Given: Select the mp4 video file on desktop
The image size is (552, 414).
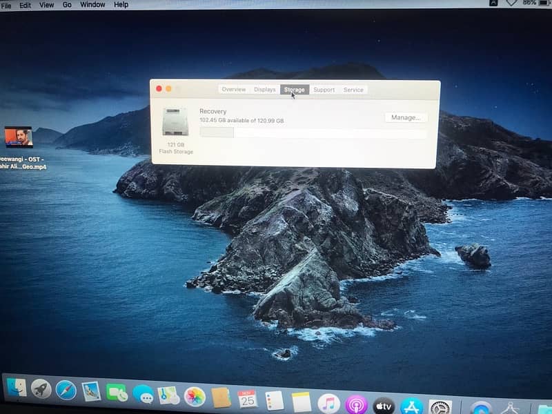Looking at the screenshot, I should click(x=19, y=137).
